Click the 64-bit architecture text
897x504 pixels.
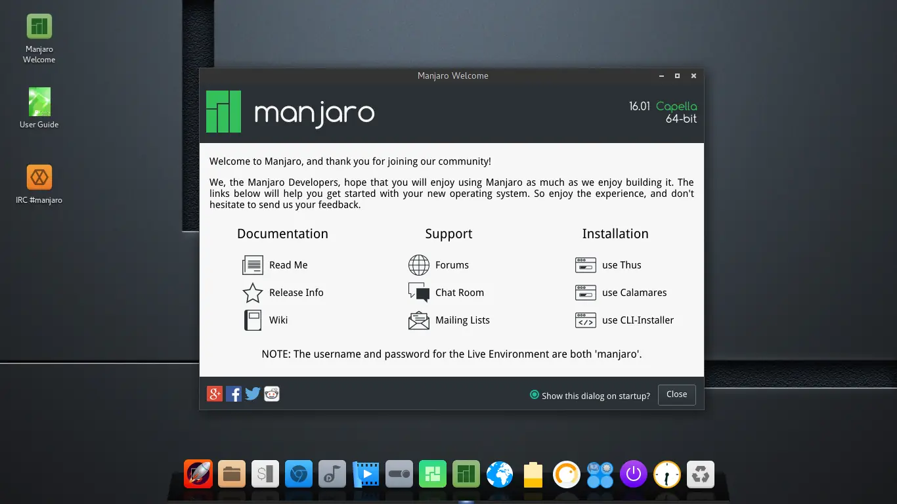tap(681, 119)
